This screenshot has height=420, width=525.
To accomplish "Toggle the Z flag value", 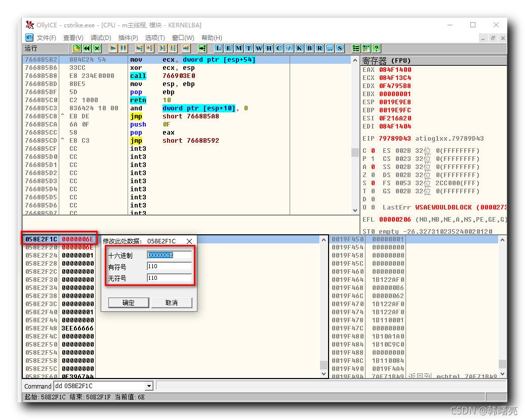I will pos(373,175).
